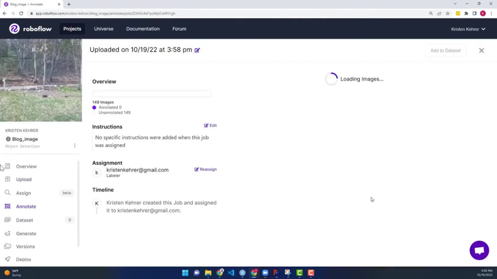
Task: Click the project preview thumbnail image
Action: [41, 80]
